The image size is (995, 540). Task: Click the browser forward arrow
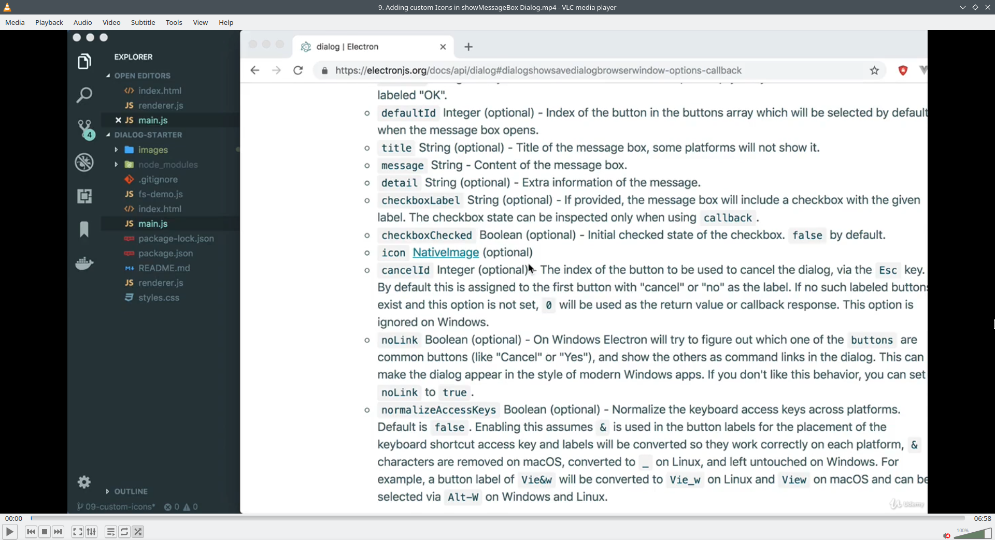(x=276, y=70)
